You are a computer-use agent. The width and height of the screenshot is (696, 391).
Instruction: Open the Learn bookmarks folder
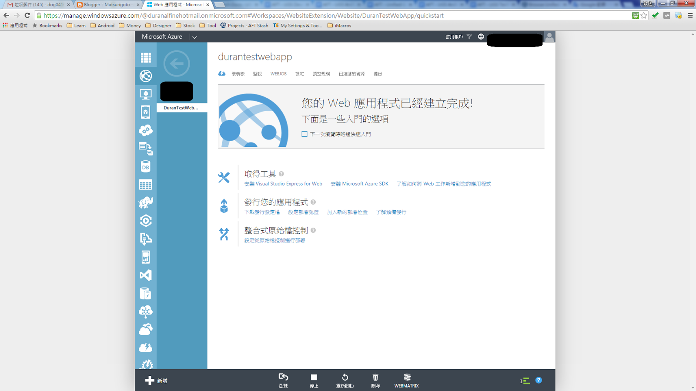[x=76, y=26]
